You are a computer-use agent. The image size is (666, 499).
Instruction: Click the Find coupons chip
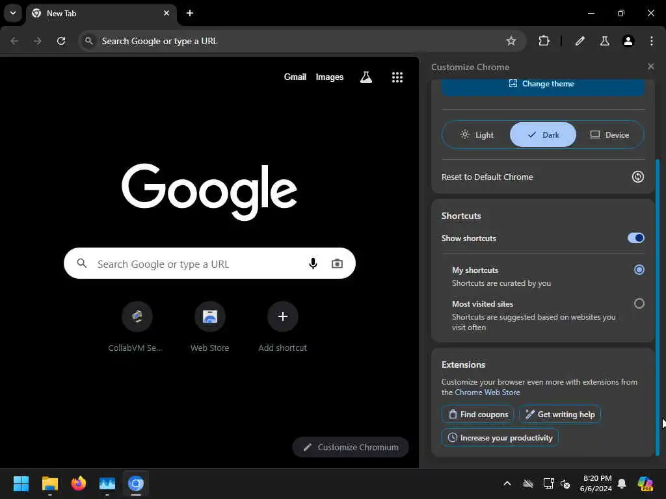tap(478, 414)
